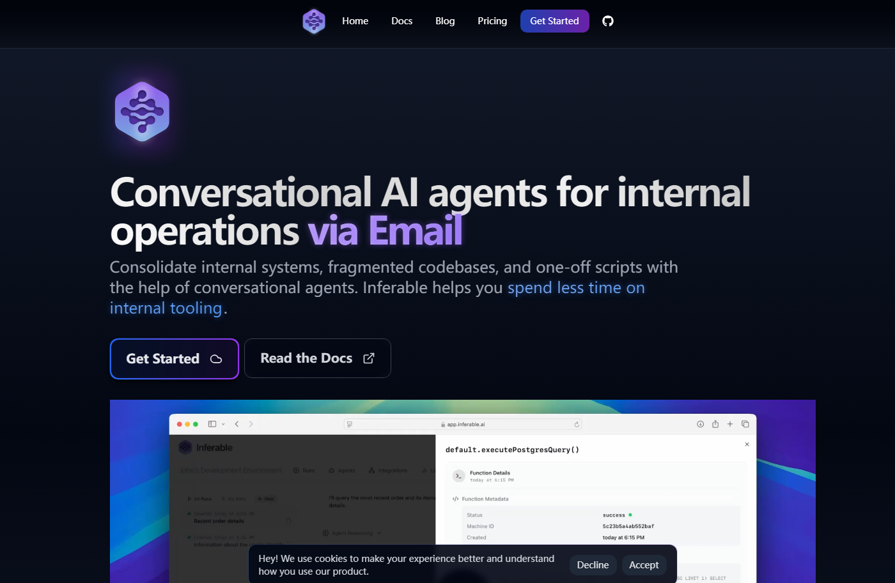Click the hero Get Started button with cloud icon
The height and width of the screenshot is (583, 895).
[x=174, y=359]
